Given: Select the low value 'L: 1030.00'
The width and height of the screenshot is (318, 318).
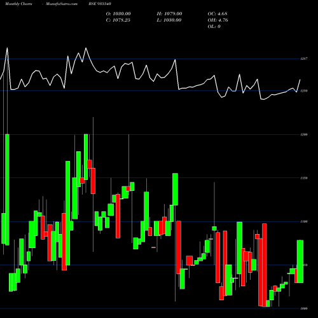Looking at the screenshot, I should 169,20.
